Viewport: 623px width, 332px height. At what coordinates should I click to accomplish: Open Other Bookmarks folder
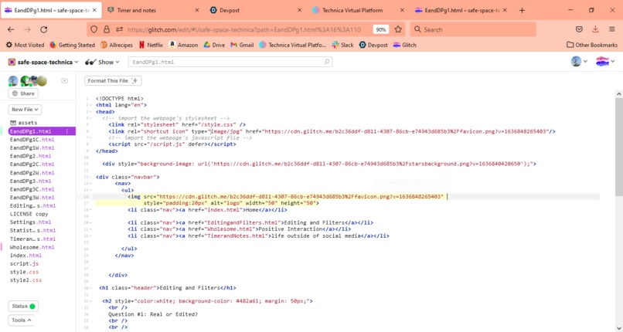tap(592, 45)
